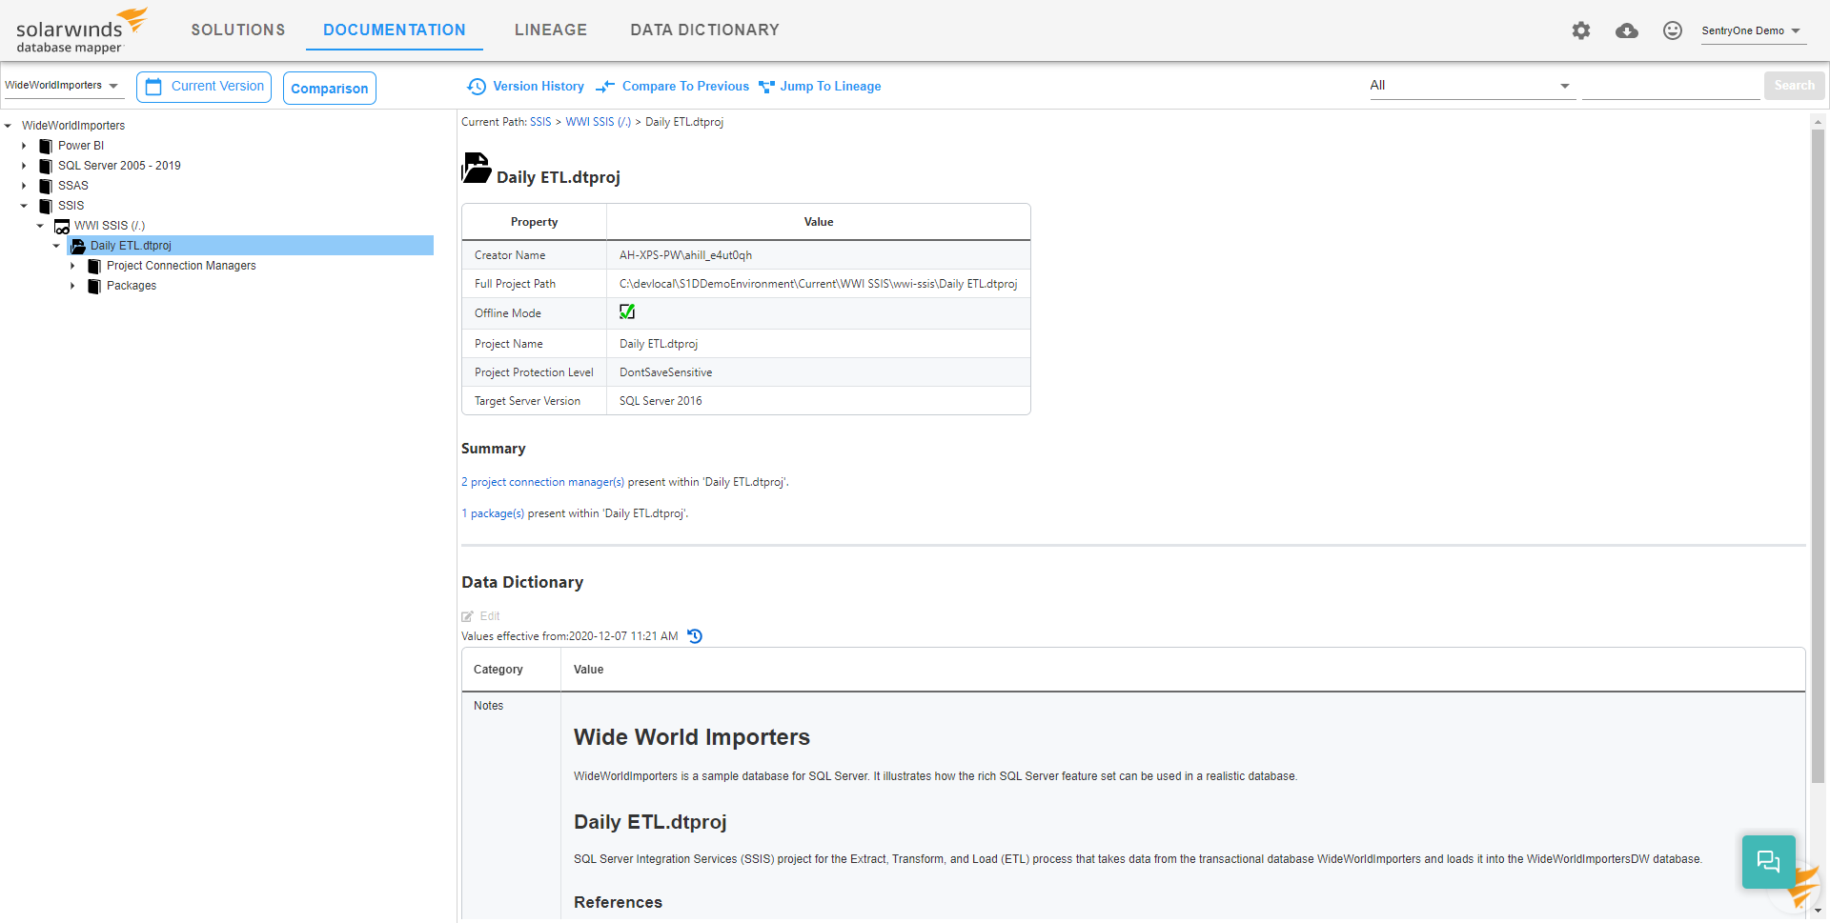
Task: Collapse the Daily ETL.dtproj node
Action: pos(56,246)
